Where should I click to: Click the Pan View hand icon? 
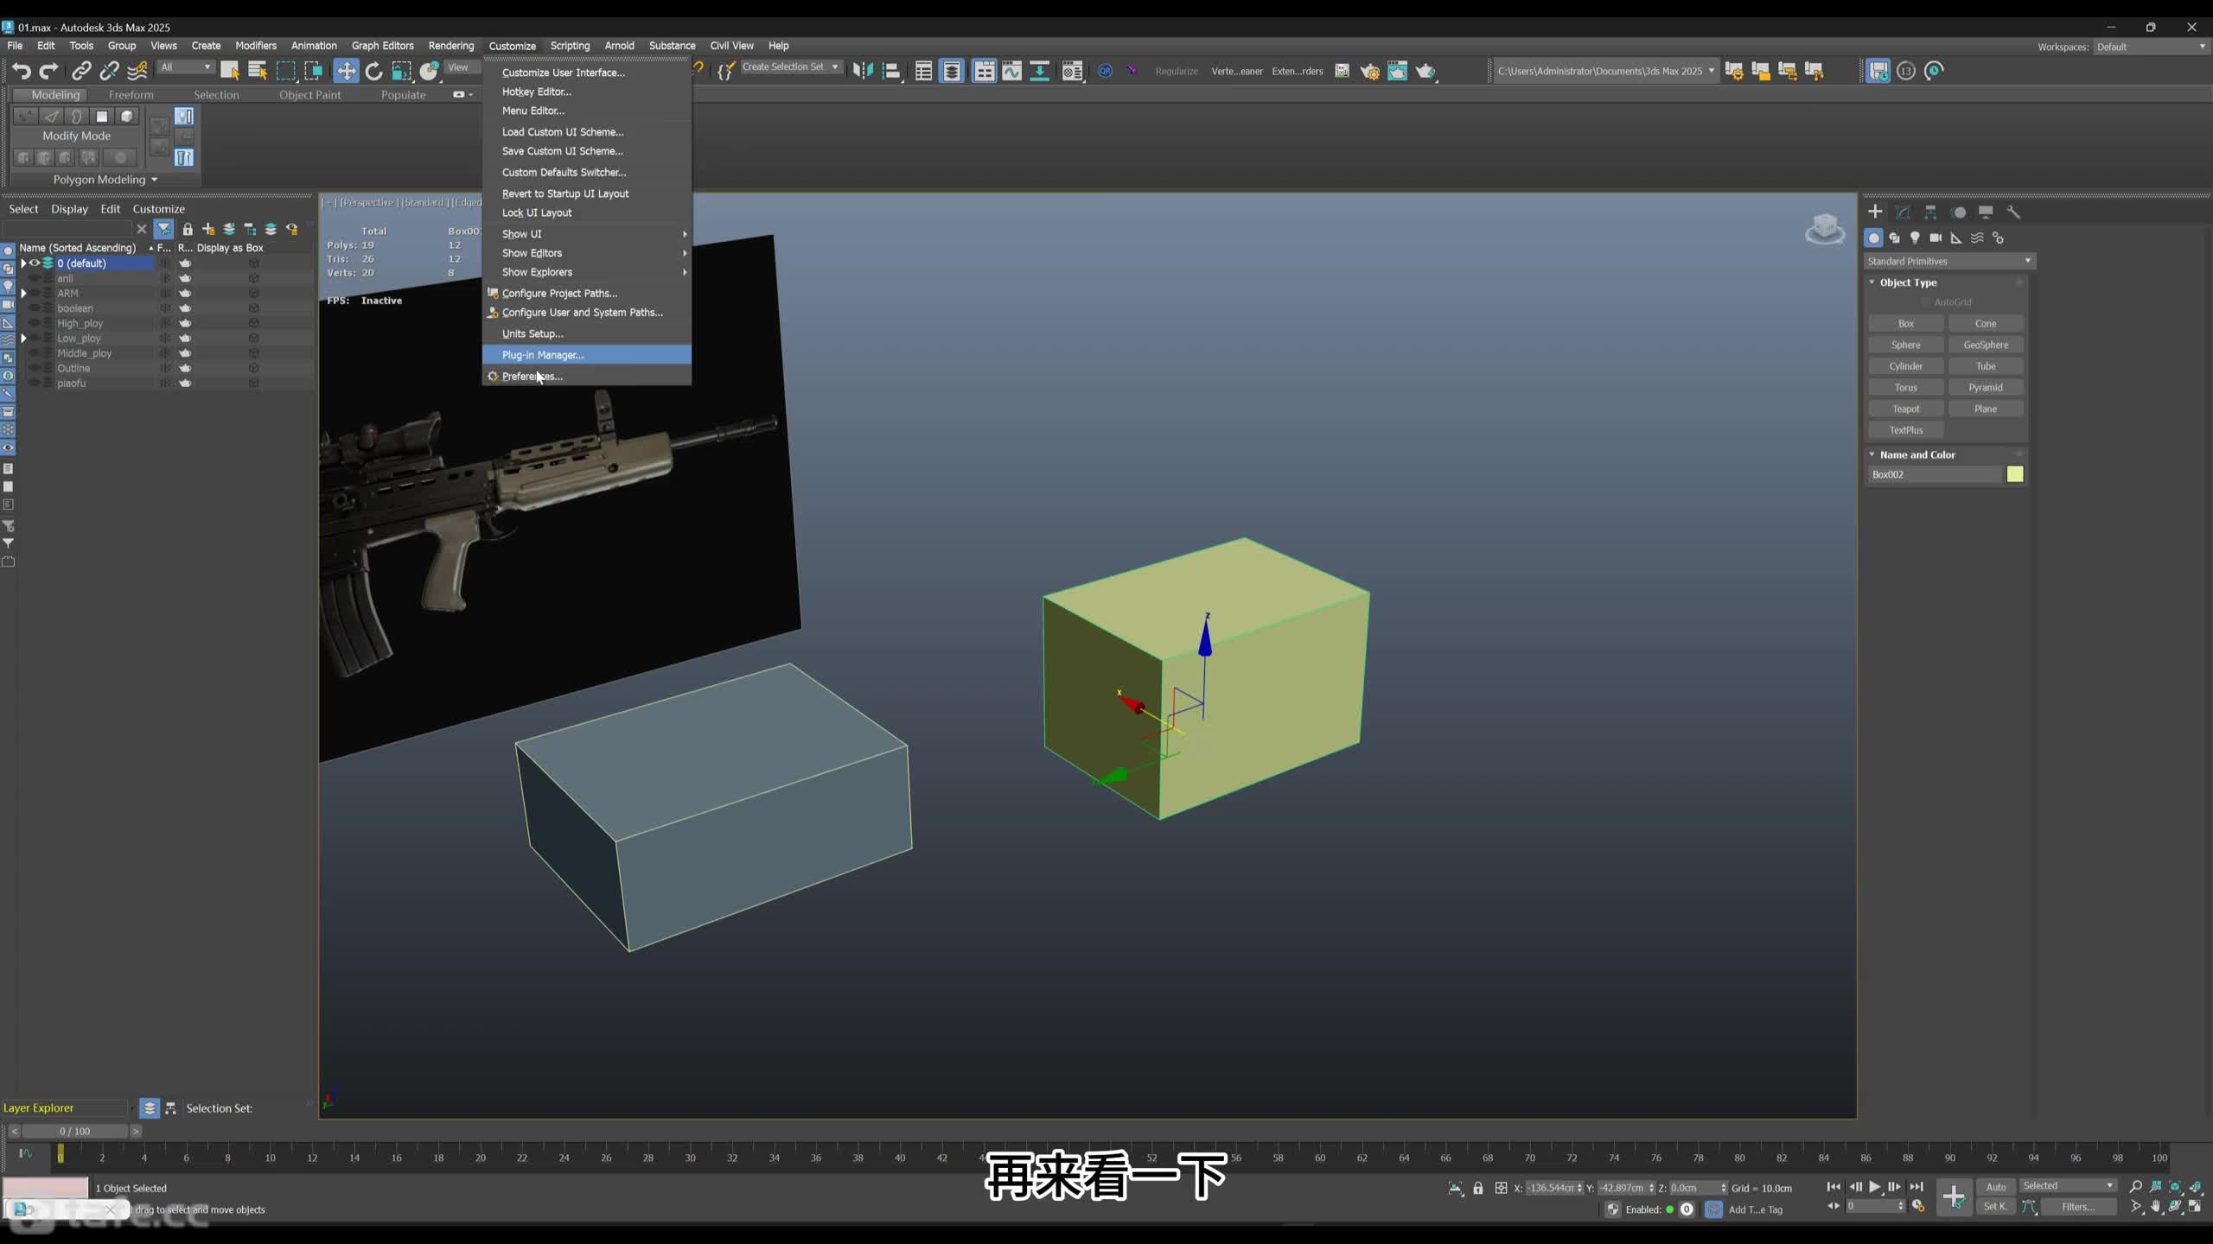pos(2156,1207)
